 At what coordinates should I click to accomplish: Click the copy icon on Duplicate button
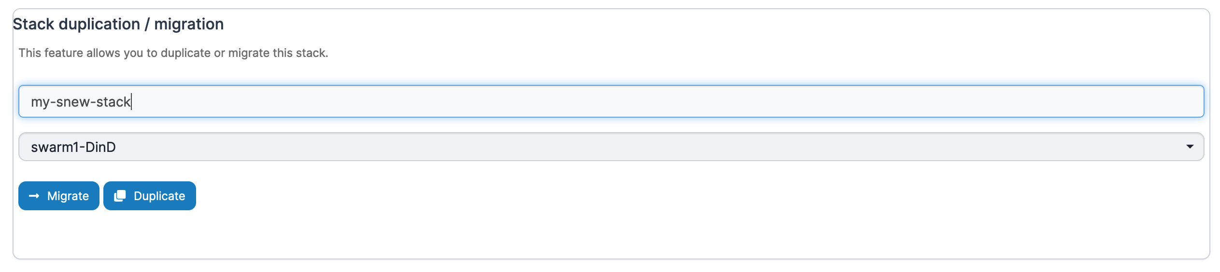pos(120,196)
